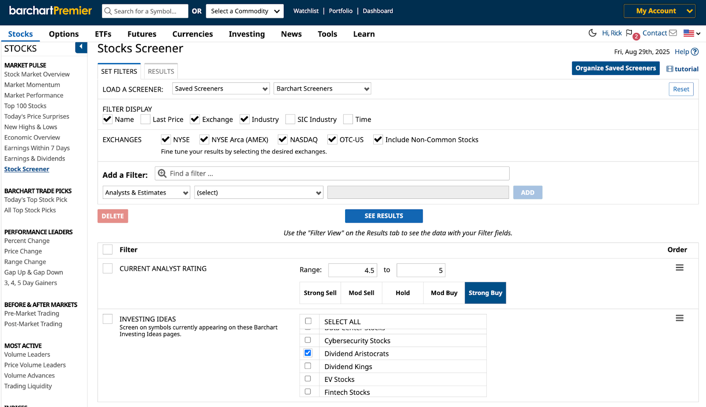Select the SET FILTERS tab

click(x=119, y=71)
